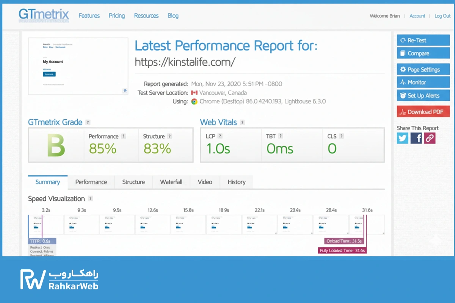This screenshot has width=455, height=303.
Task: Open the Features menu item
Action: point(89,16)
